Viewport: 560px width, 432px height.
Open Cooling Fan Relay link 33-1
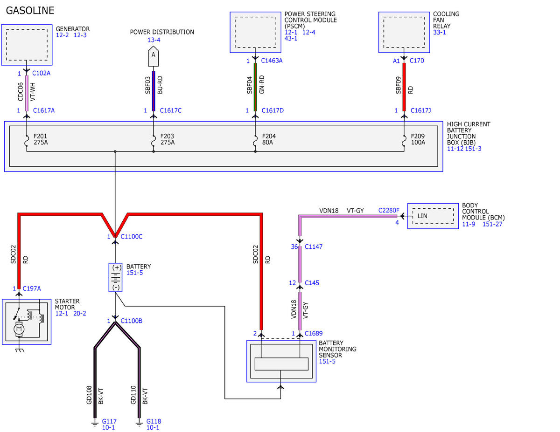[440, 33]
